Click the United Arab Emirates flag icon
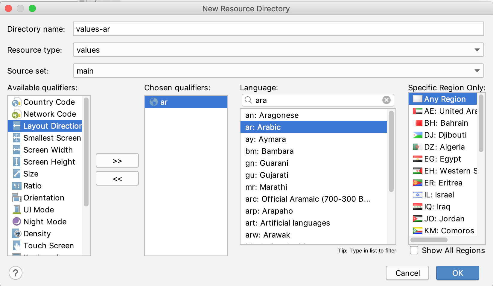The width and height of the screenshot is (493, 286). [x=417, y=111]
